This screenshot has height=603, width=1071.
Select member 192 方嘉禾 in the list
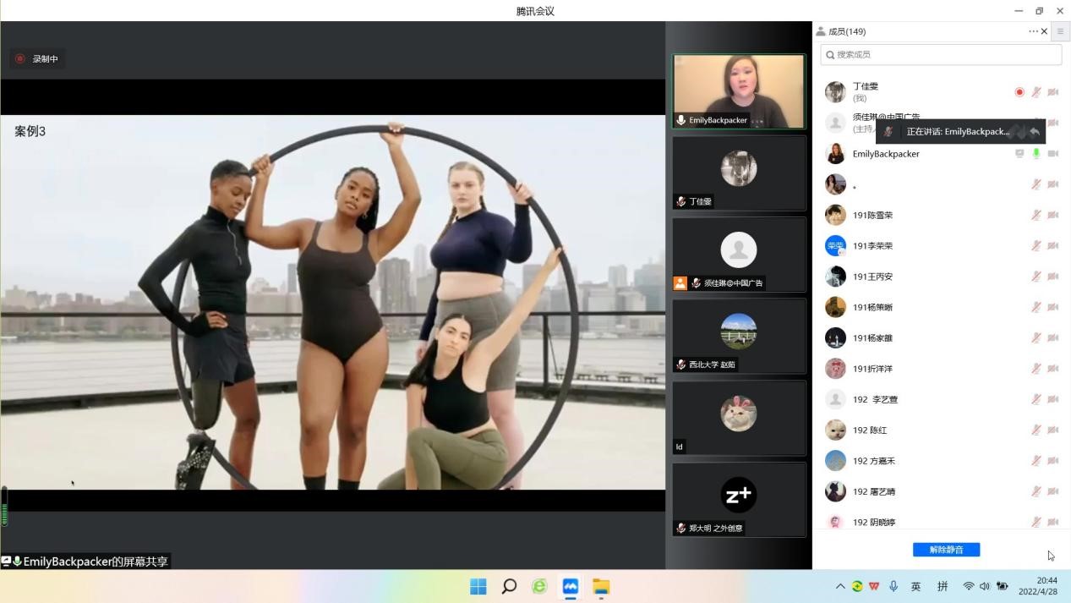(941, 461)
